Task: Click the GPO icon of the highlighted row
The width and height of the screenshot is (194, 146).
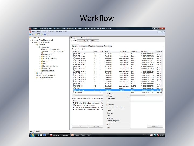Action: (74, 90)
